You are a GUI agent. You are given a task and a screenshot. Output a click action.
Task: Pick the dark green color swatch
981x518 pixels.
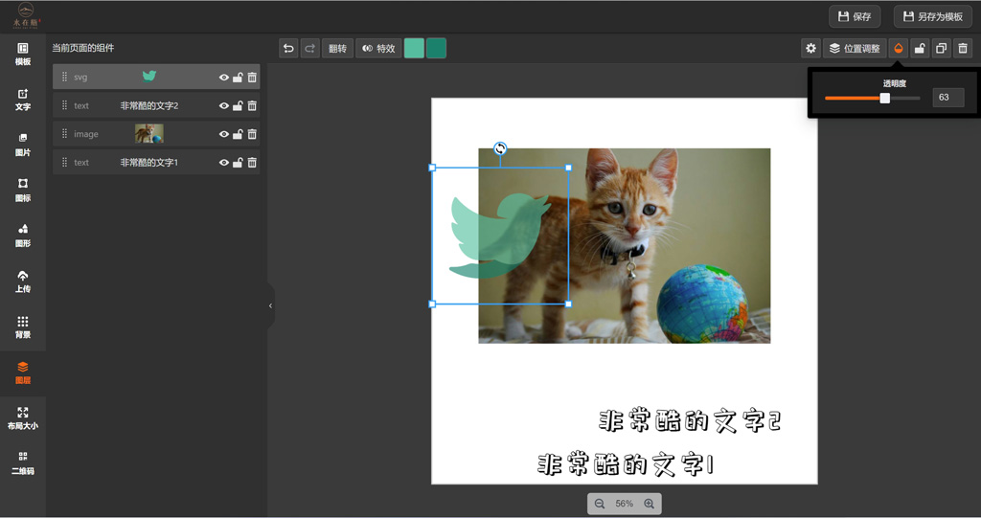pyautogui.click(x=436, y=48)
